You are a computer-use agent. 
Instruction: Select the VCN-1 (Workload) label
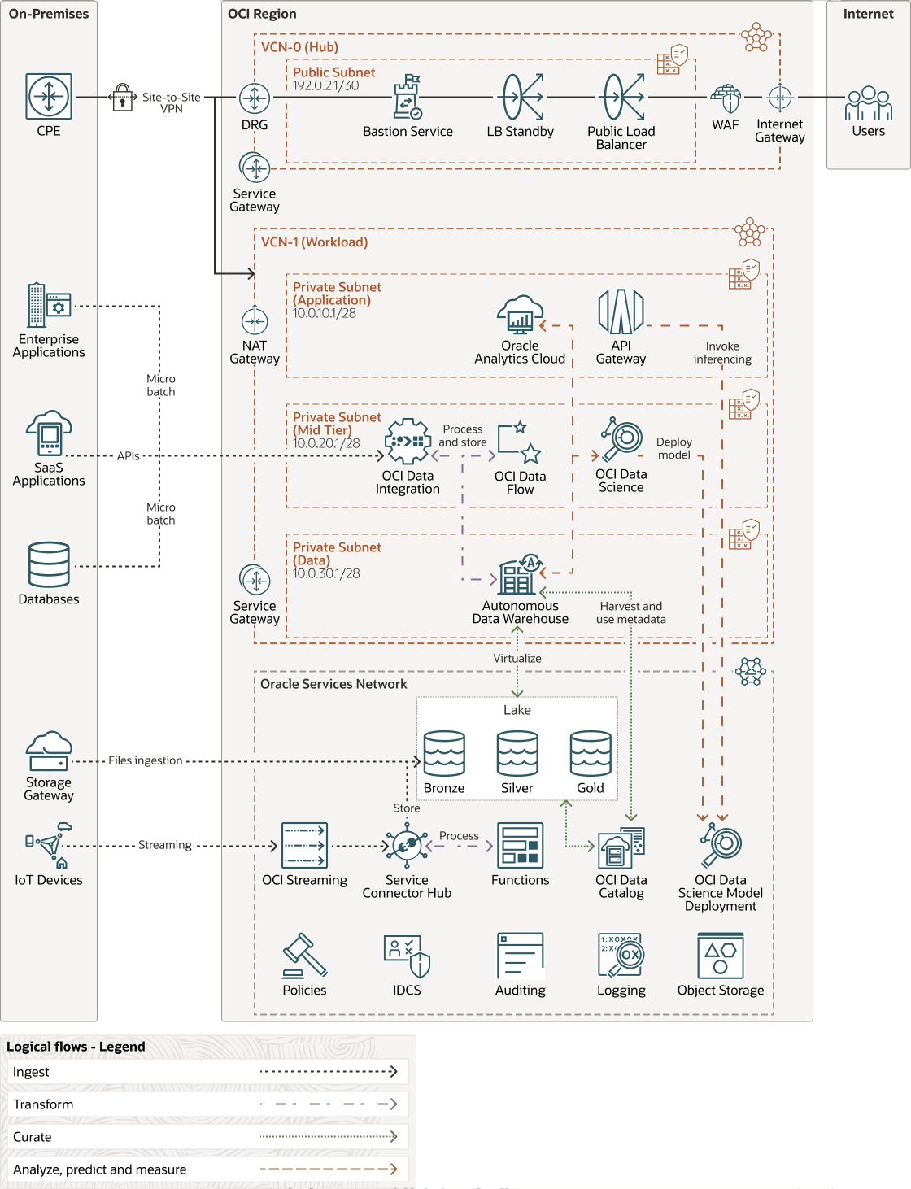point(315,242)
